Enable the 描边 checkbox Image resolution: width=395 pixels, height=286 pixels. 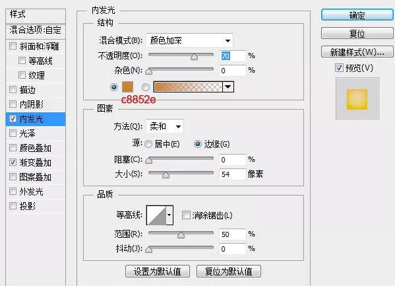pyautogui.click(x=13, y=90)
